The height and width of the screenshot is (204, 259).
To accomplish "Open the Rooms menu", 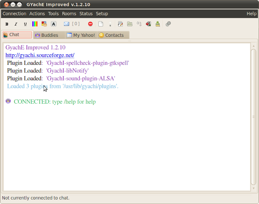I will point(69,13).
